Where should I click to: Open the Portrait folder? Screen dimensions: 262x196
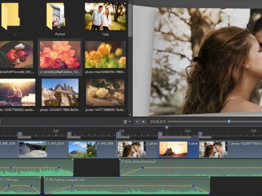pos(56,16)
